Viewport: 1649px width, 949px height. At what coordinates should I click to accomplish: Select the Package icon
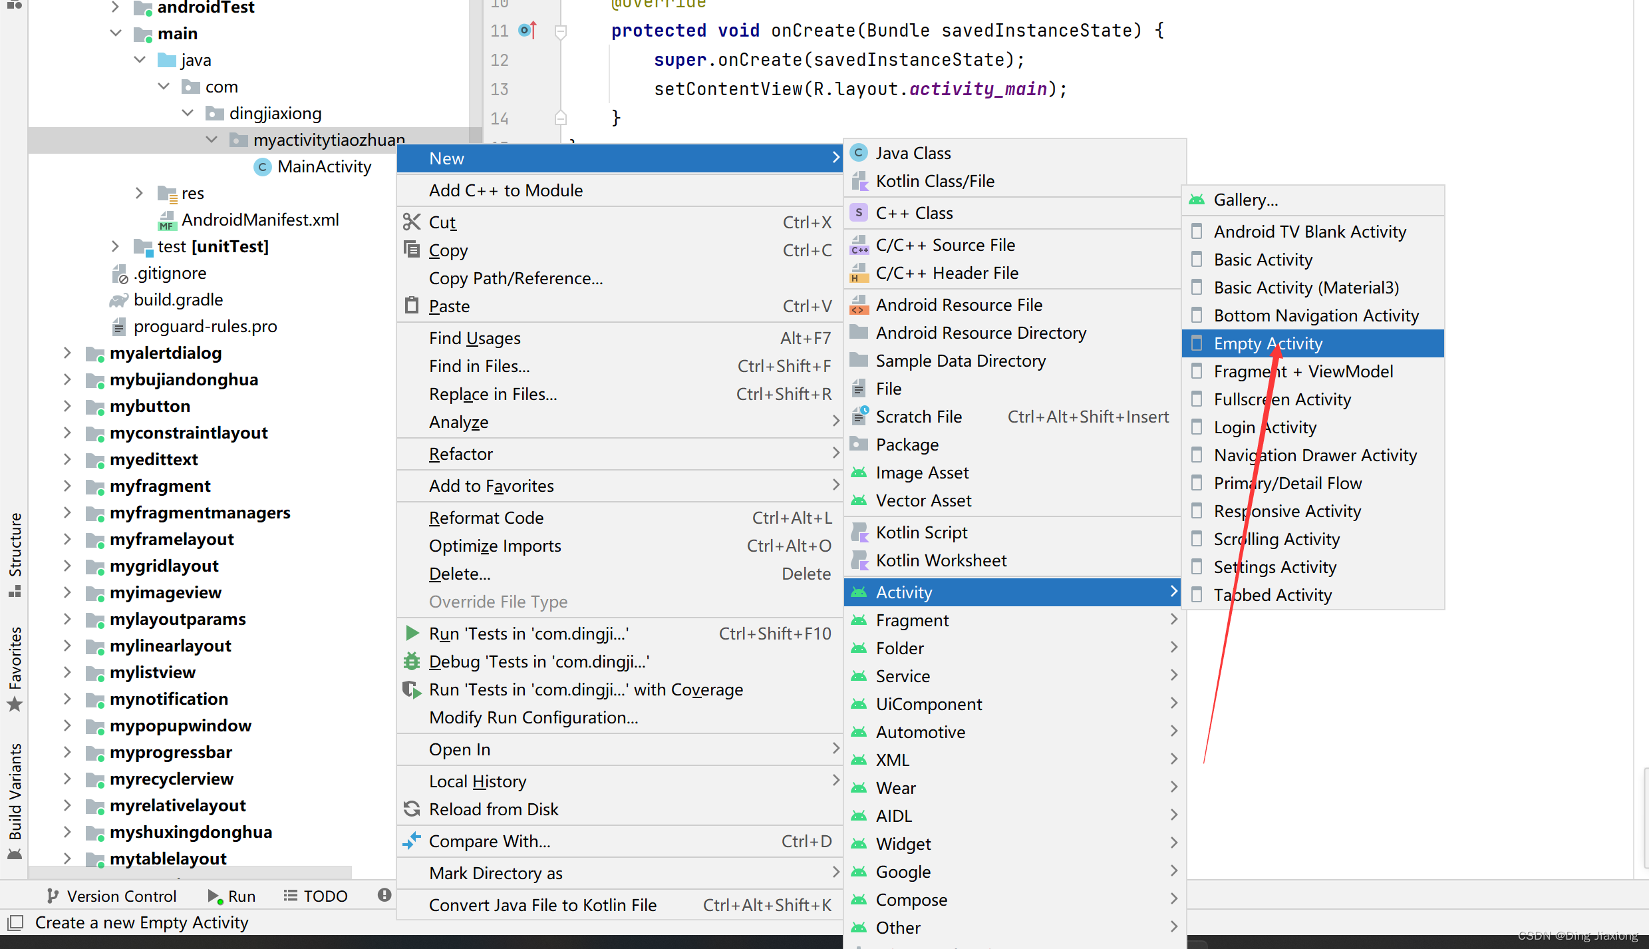[x=857, y=444]
